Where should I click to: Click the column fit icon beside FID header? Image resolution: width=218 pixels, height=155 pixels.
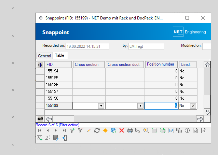(x=40, y=65)
